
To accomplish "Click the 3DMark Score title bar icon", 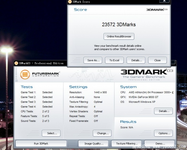I will 70,2.
